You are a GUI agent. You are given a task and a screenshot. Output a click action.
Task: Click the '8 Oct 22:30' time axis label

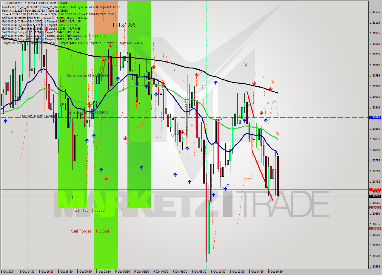pyautogui.click(x=104, y=272)
